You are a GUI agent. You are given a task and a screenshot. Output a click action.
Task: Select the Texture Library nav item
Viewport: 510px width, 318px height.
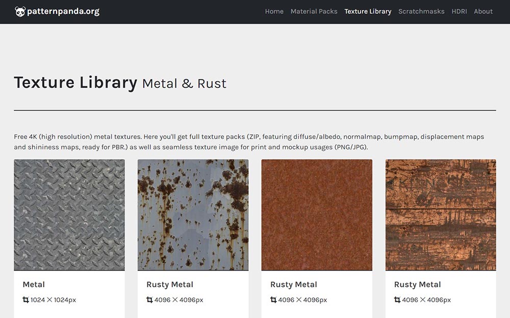(x=368, y=11)
